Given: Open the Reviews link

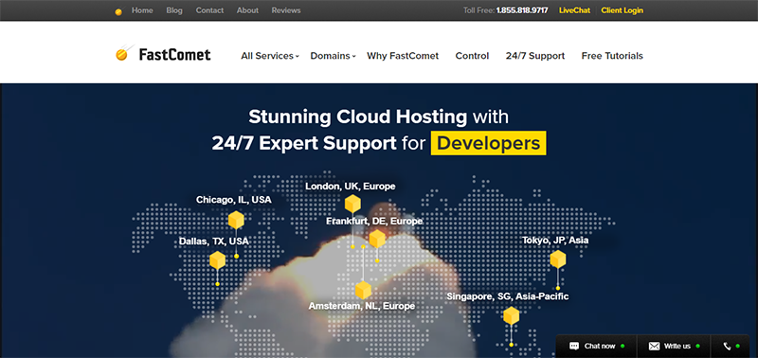Looking at the screenshot, I should (x=286, y=10).
